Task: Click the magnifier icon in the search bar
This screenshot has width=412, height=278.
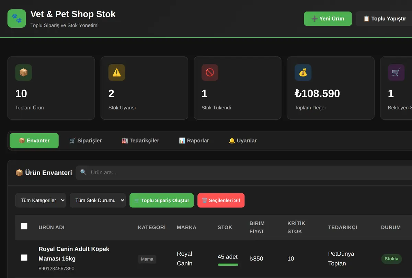Action: click(x=83, y=172)
